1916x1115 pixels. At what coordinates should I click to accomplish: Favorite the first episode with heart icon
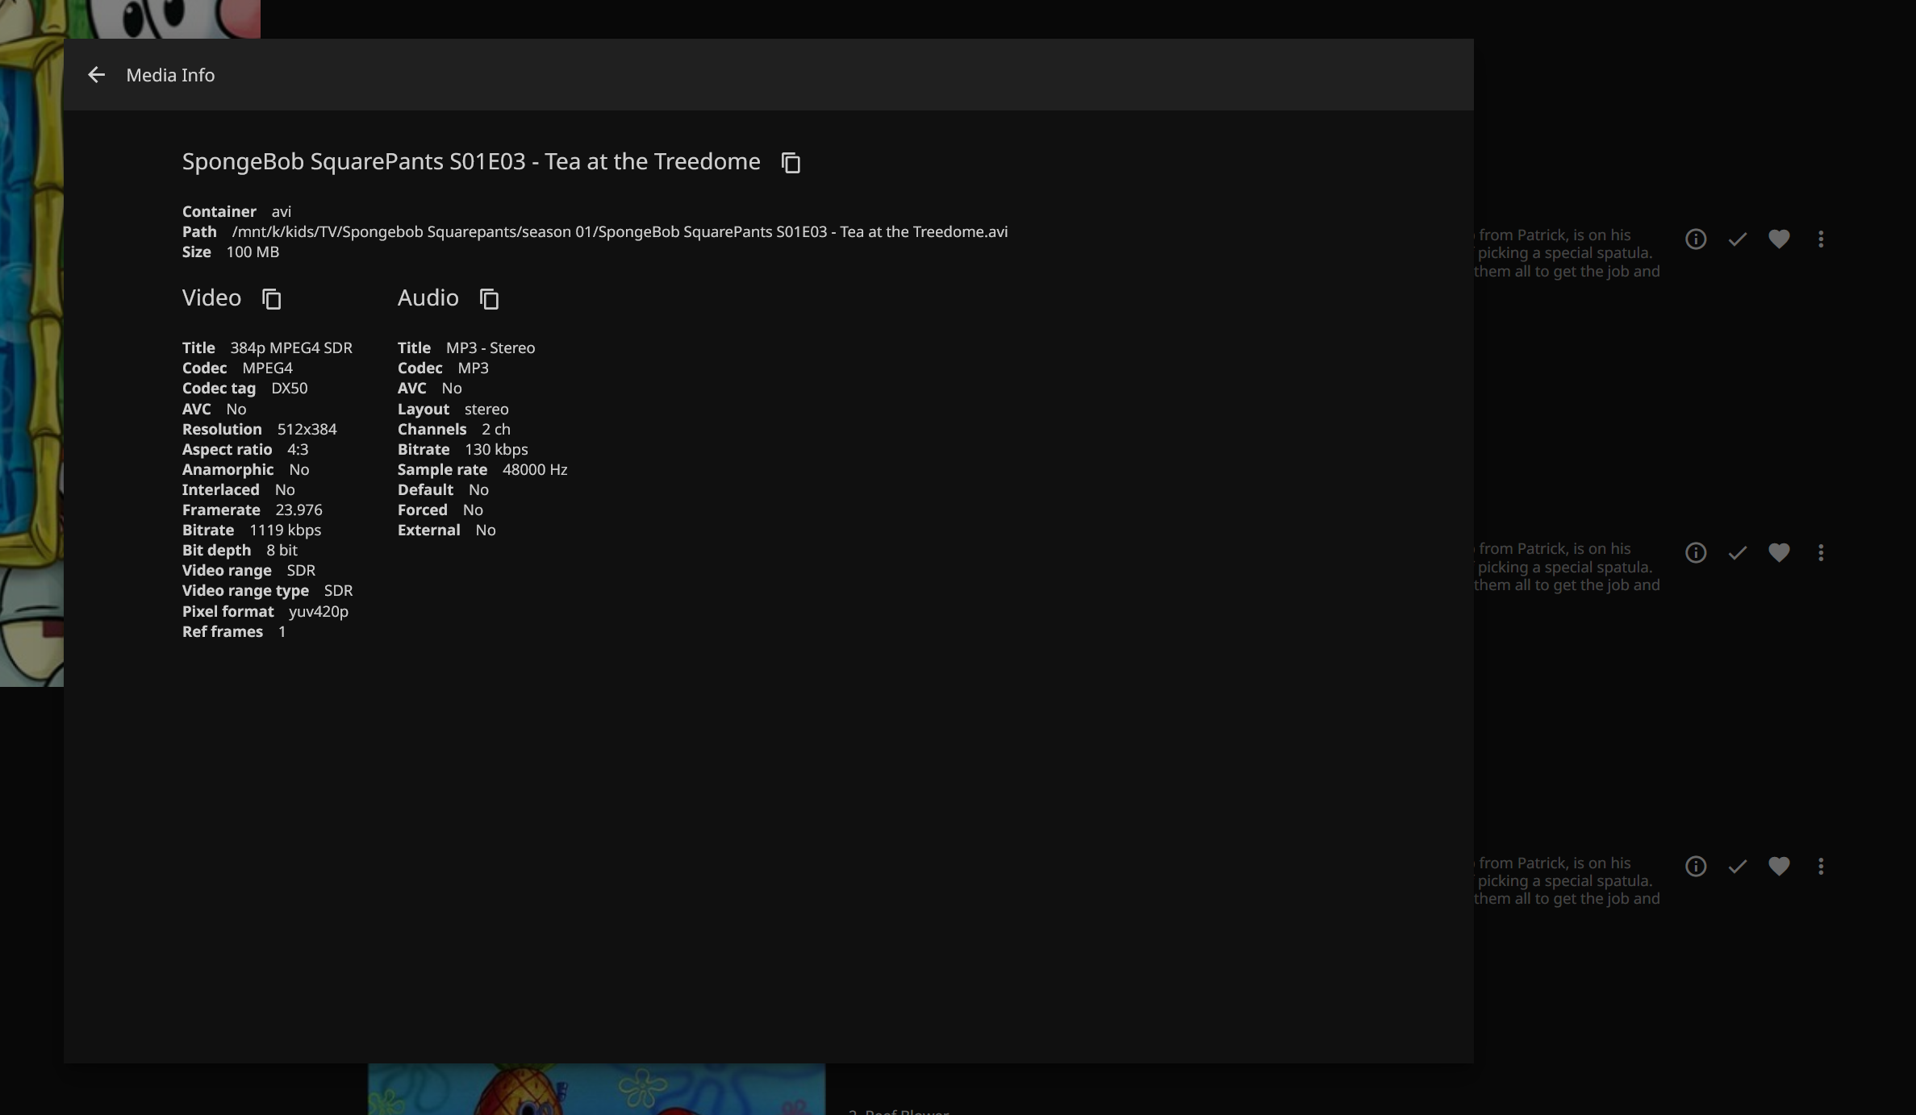coord(1779,239)
